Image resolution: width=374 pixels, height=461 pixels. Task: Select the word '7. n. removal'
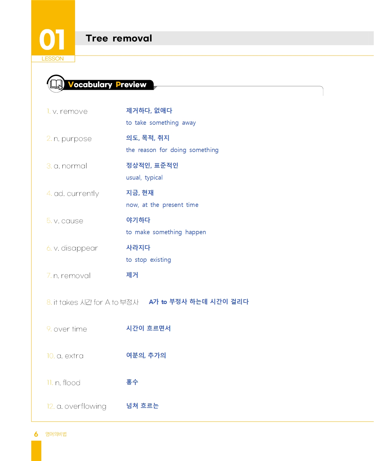click(69, 276)
